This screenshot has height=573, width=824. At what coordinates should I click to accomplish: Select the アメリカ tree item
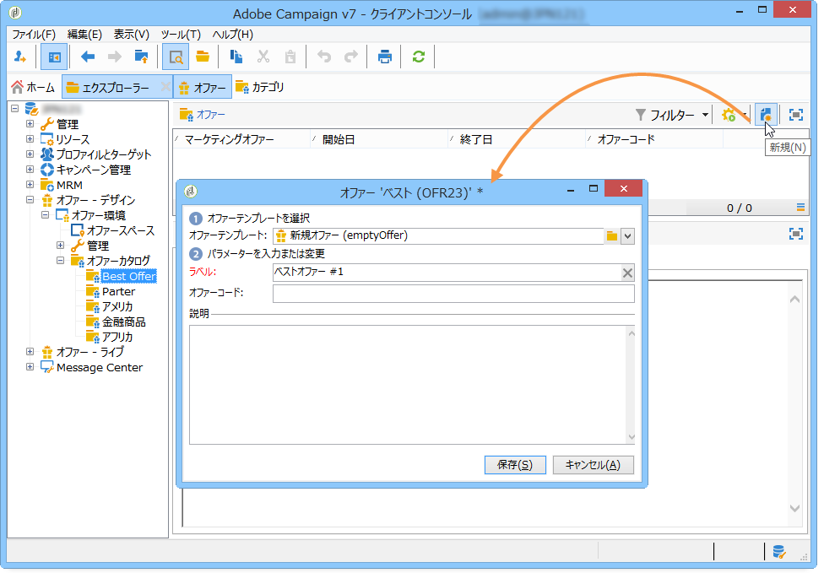click(x=117, y=306)
